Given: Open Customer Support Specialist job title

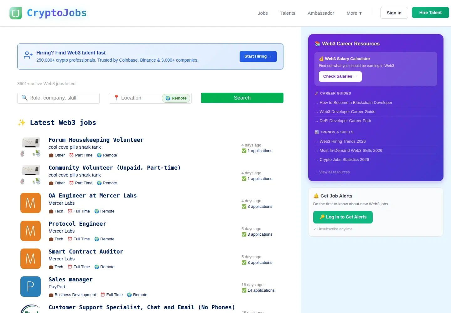Looking at the screenshot, I should (142, 307).
